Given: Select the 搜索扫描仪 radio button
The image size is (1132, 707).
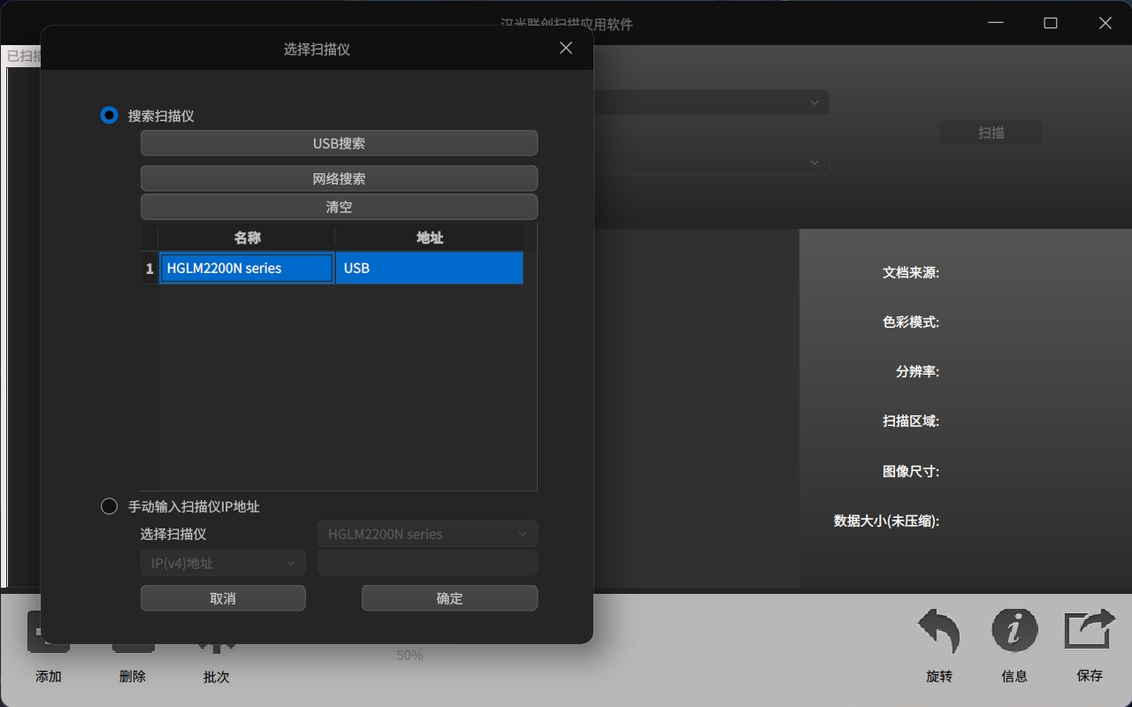Looking at the screenshot, I should click(109, 116).
